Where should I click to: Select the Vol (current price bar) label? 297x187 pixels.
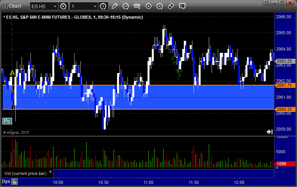(x=25, y=173)
